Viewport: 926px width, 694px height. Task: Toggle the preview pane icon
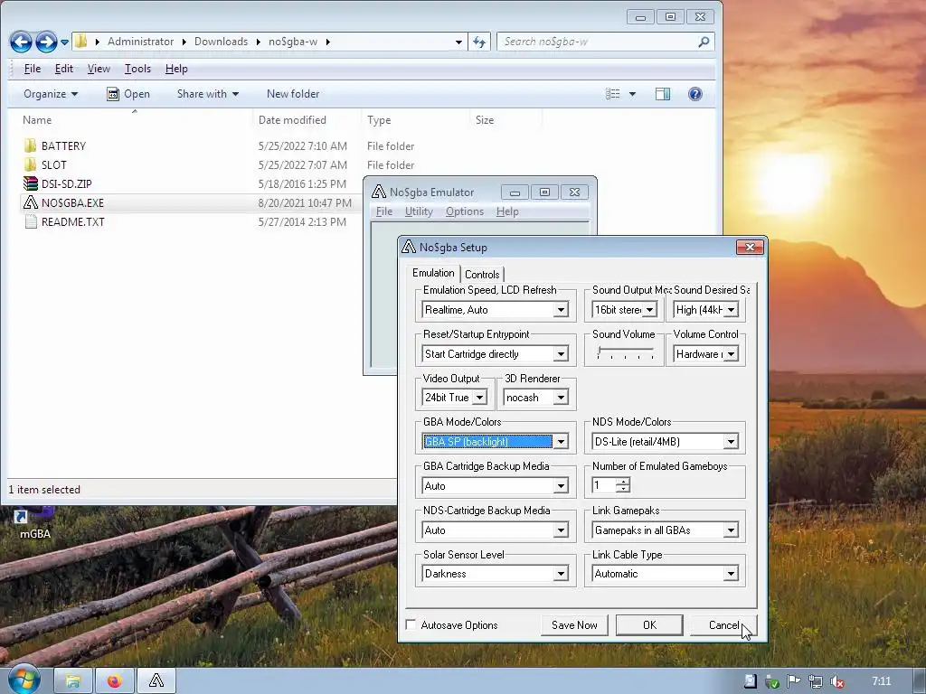[x=663, y=94]
